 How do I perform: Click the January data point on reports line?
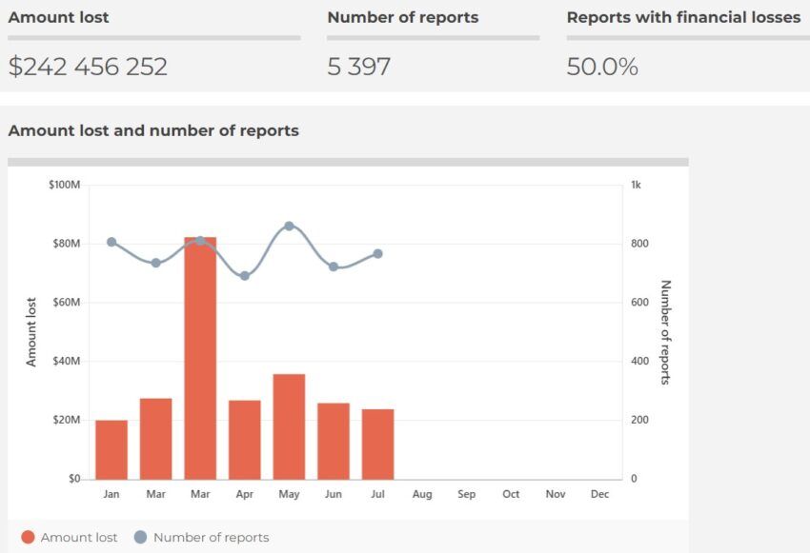click(111, 242)
